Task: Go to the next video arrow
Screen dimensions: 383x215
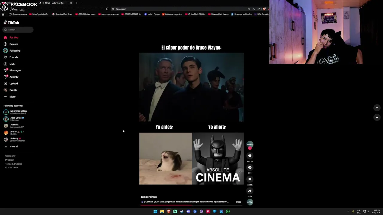Action: (377, 117)
